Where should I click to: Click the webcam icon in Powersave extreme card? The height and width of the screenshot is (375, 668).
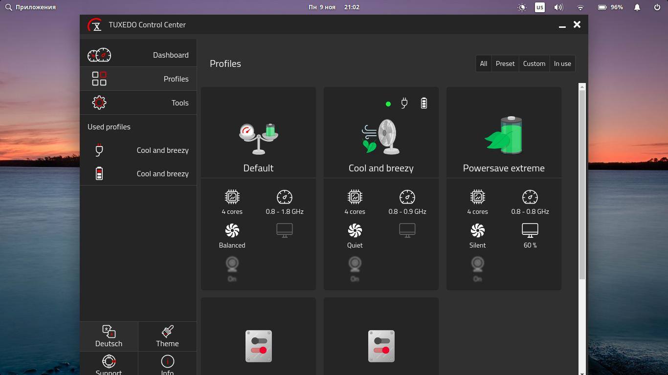coord(478,264)
